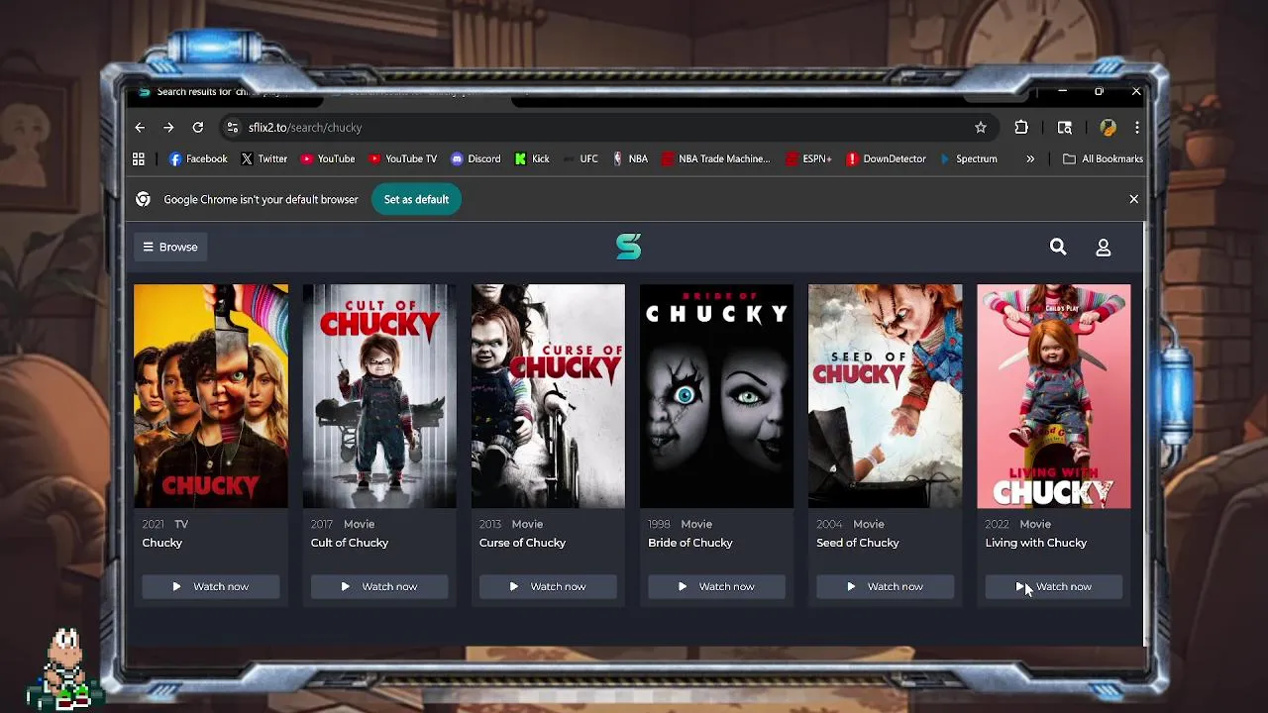Open the Bride of Chucky poster

(716, 396)
